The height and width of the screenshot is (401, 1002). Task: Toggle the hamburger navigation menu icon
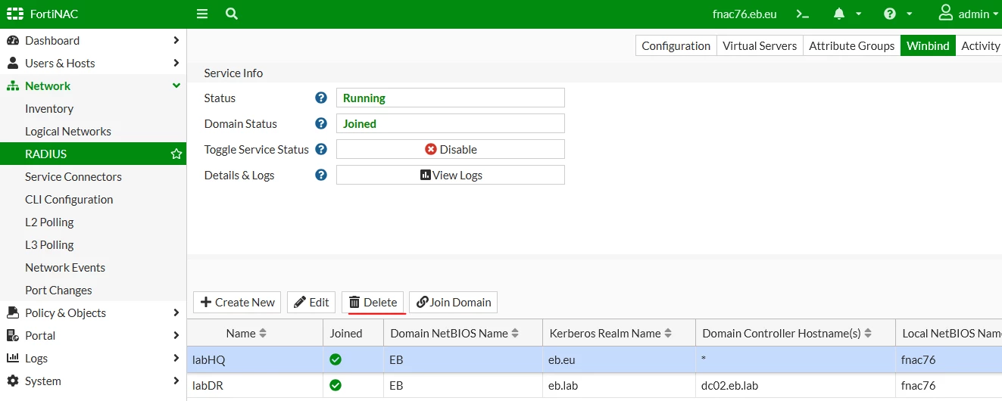pyautogui.click(x=202, y=14)
